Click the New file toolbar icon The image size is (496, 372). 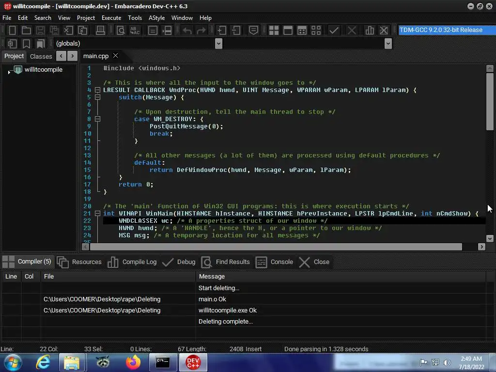click(x=12, y=31)
